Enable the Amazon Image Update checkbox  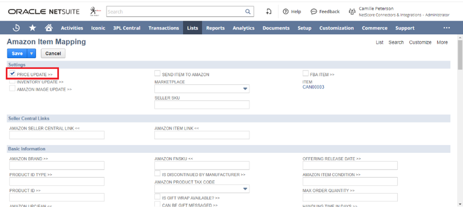(x=12, y=88)
